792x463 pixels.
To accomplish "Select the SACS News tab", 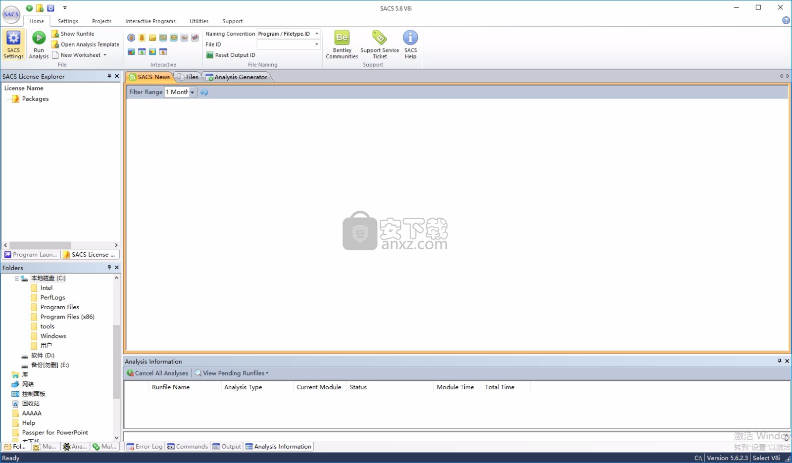I will (x=149, y=77).
